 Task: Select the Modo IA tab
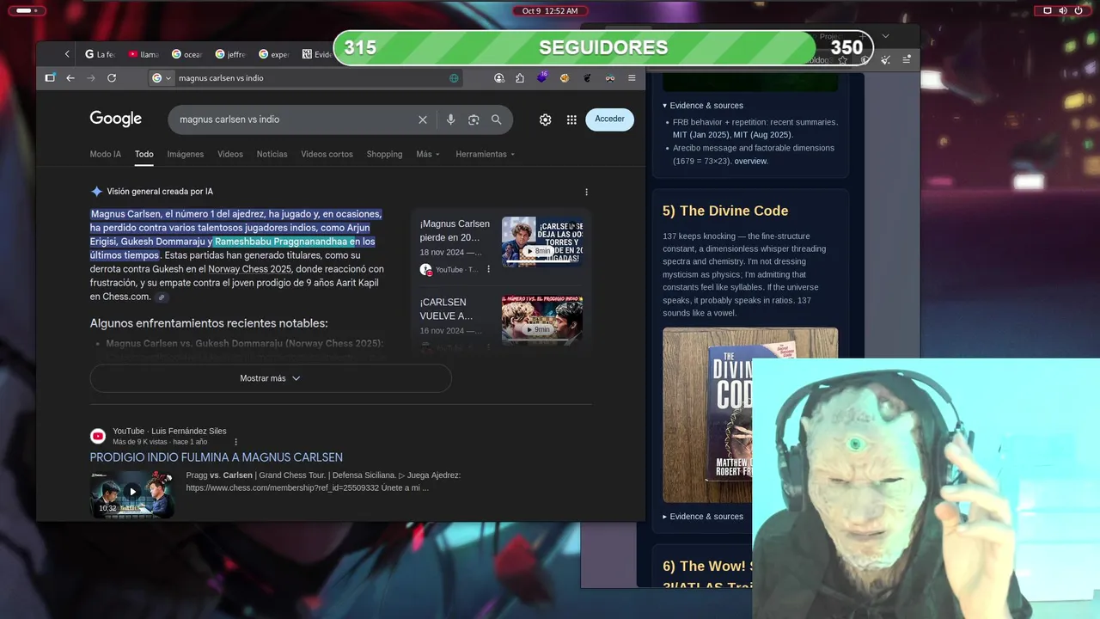pyautogui.click(x=105, y=154)
